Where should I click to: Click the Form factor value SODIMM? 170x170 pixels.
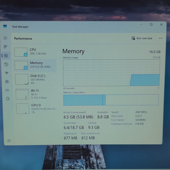[x=140, y=120]
